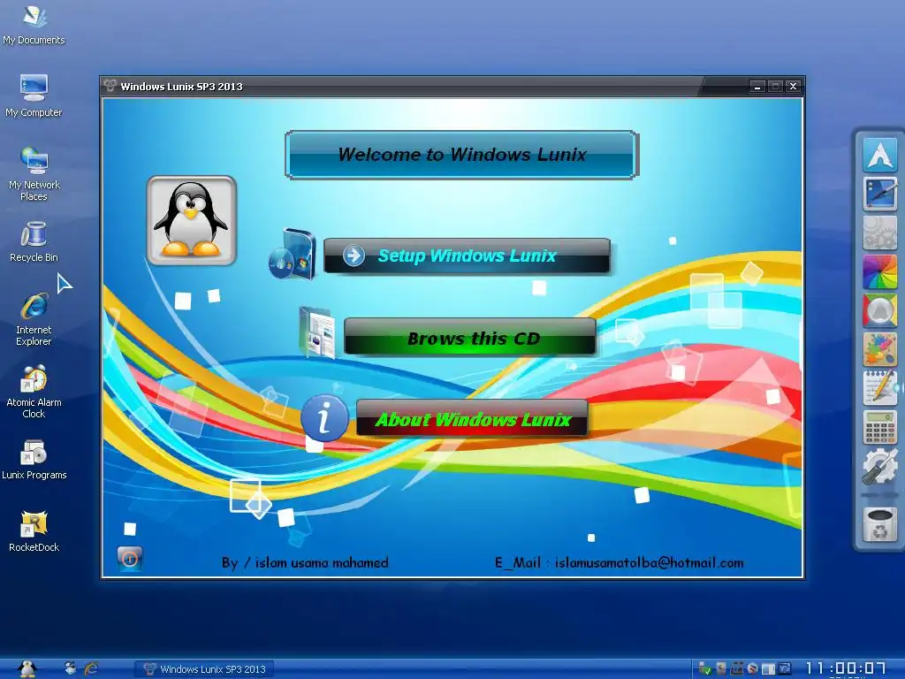
Task: Click the orange power icon in window corner
Action: point(130,559)
